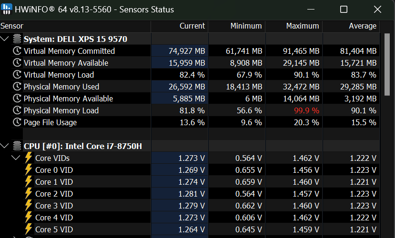Click lightning bolt icon of Core 1 VID
Viewport: 395px width, 238px height.
tap(29, 181)
